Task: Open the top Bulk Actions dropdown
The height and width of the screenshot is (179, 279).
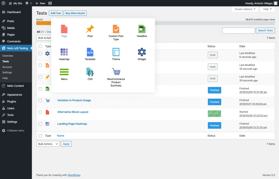Action: tap(44, 38)
